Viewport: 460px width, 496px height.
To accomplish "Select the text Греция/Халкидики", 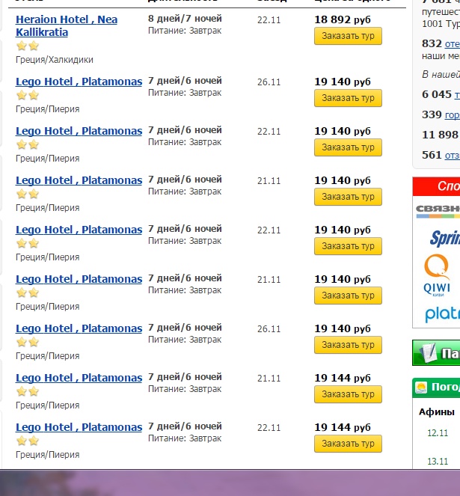I will (x=55, y=60).
